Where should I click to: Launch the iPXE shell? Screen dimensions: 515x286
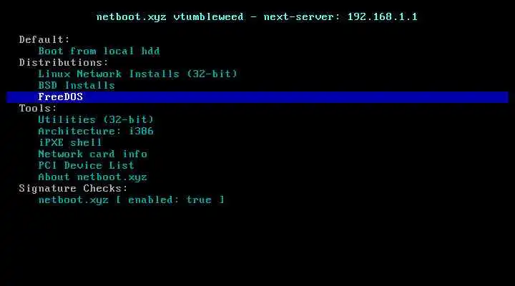(70, 142)
